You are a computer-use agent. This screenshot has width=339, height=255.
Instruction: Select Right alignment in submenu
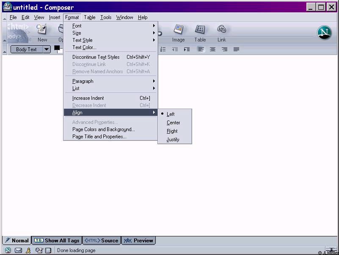(x=175, y=131)
